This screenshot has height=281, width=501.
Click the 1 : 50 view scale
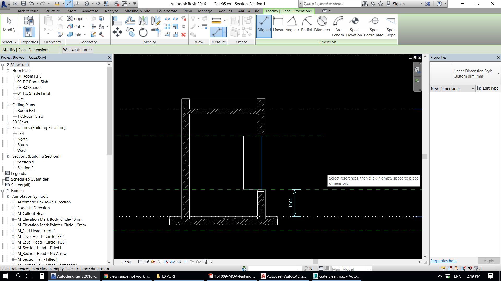[126, 262]
